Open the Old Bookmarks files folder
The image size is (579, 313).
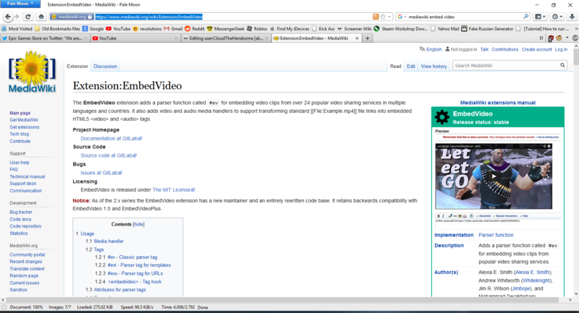[57, 29]
